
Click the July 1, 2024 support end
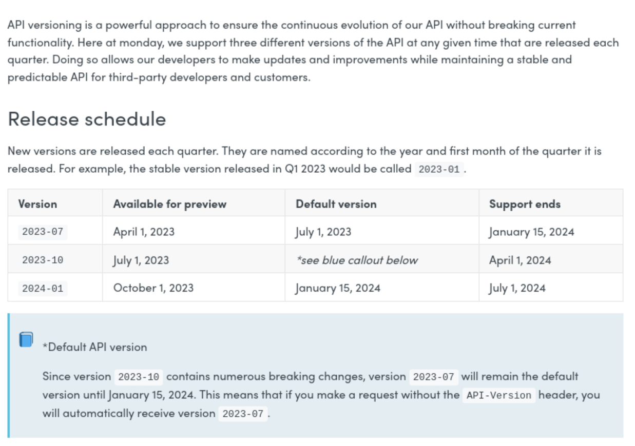pyautogui.click(x=517, y=288)
